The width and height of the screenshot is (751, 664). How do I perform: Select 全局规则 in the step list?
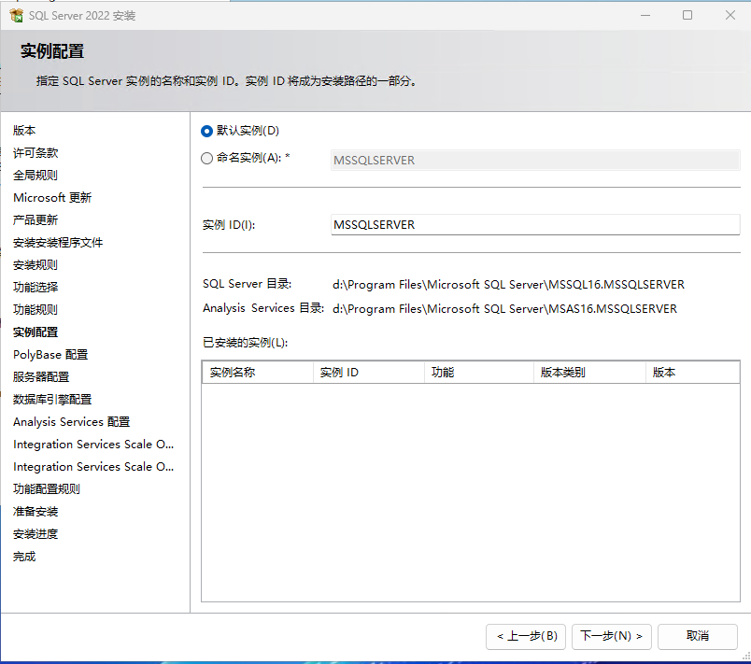click(35, 176)
